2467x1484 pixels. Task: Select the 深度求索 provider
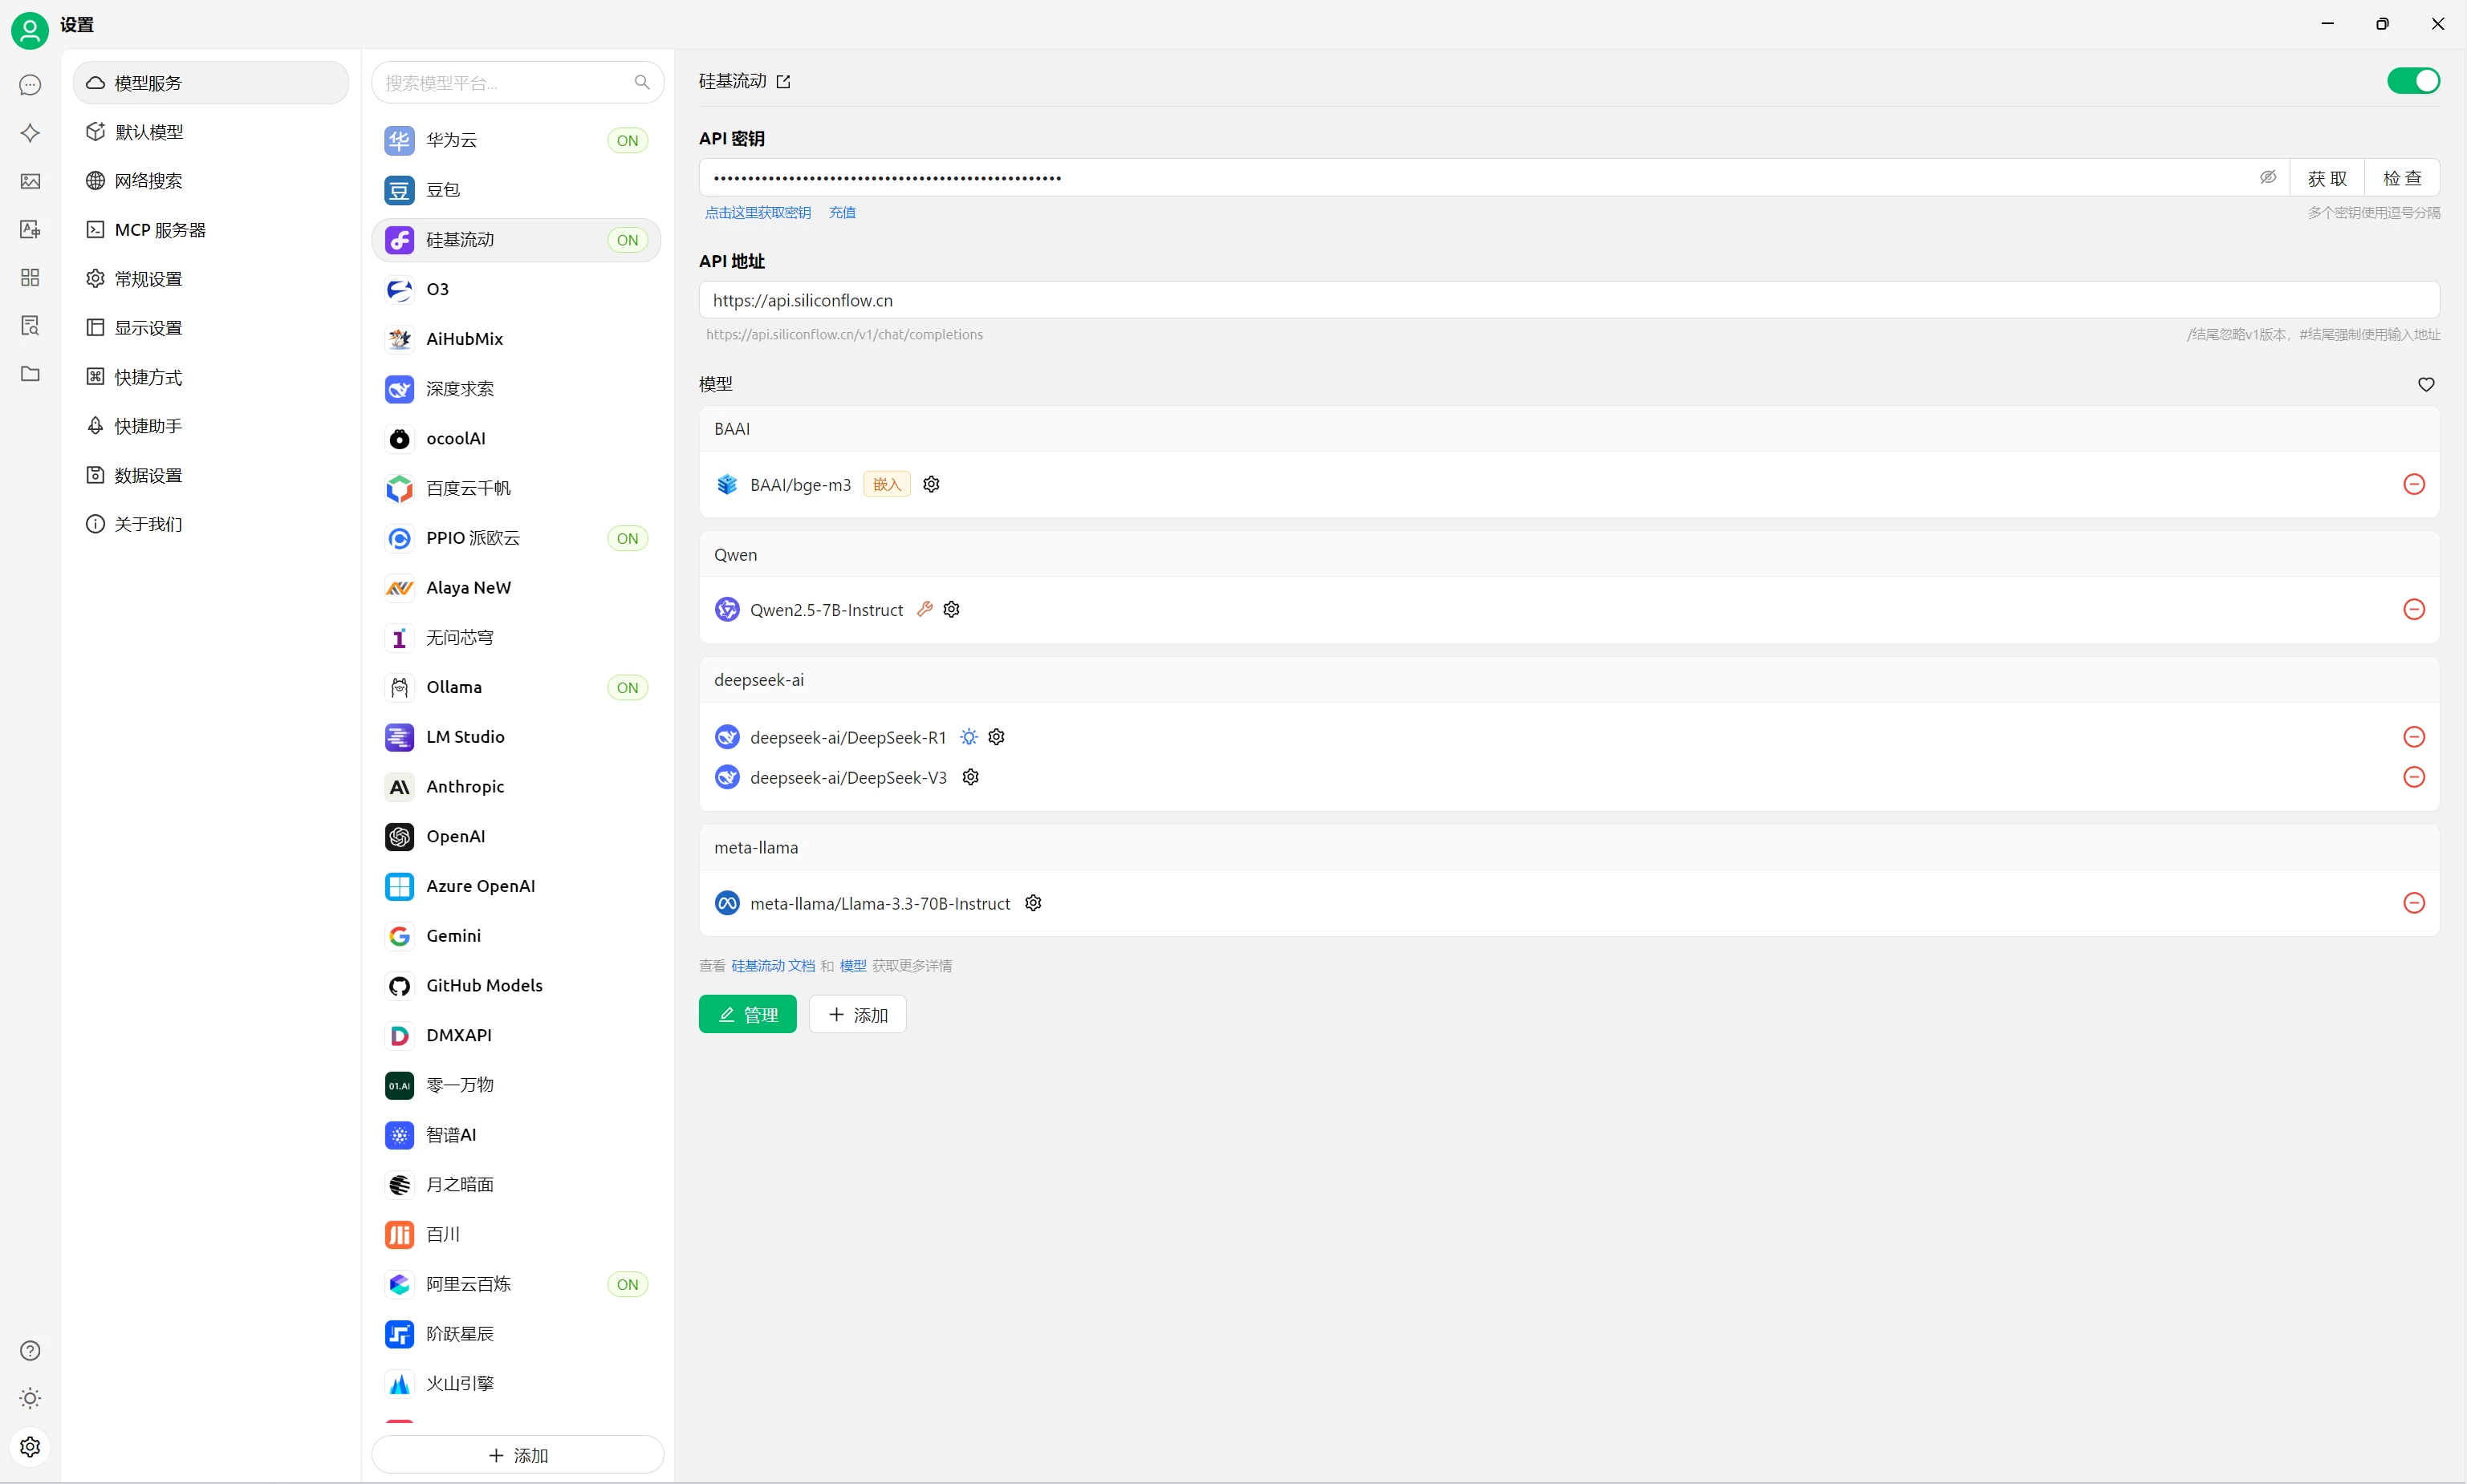click(516, 389)
